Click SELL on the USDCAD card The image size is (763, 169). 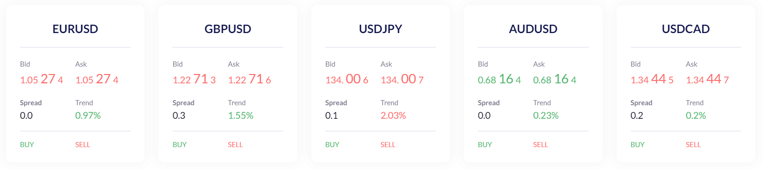coord(693,145)
